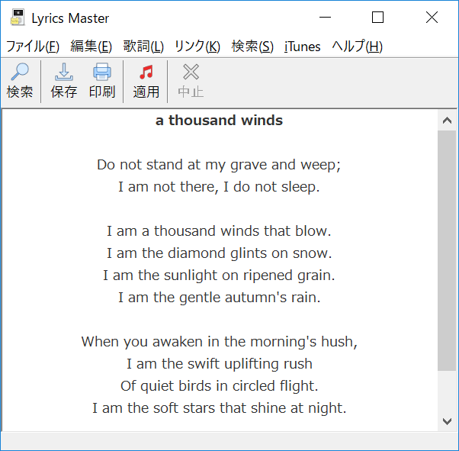459x451 pixels.
Task: Click the 印刷 printer toolbar icon
Action: tap(102, 73)
